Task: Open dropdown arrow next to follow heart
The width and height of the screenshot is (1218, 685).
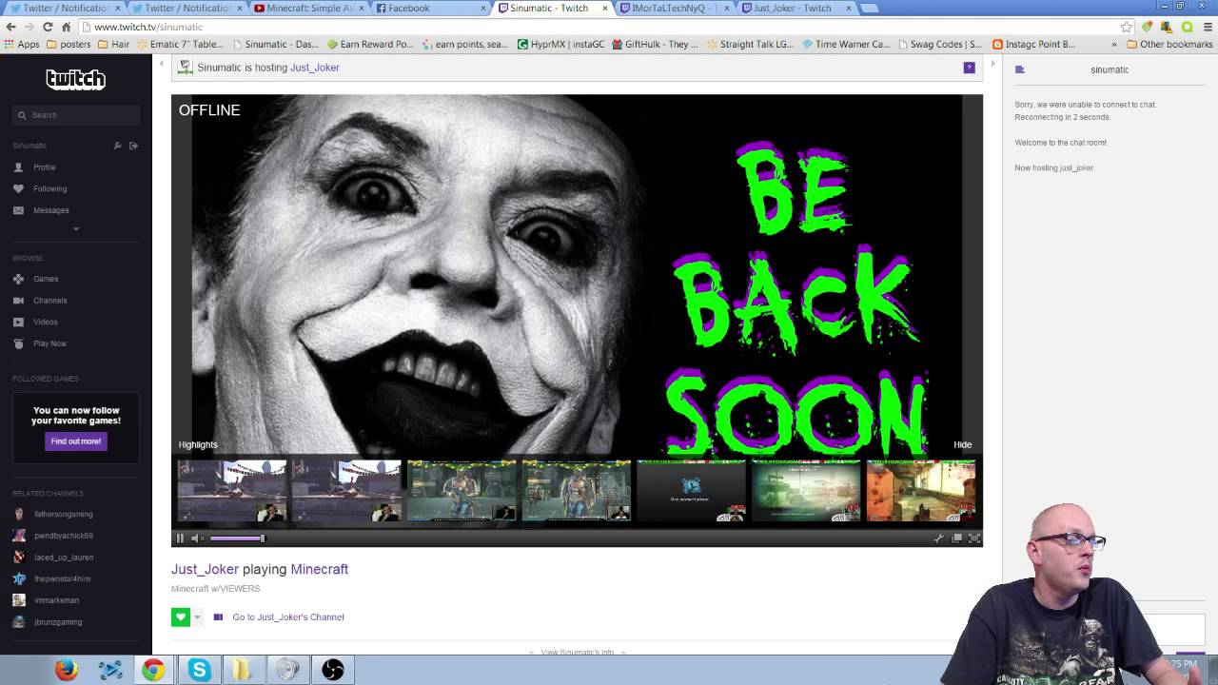Action: [x=197, y=617]
